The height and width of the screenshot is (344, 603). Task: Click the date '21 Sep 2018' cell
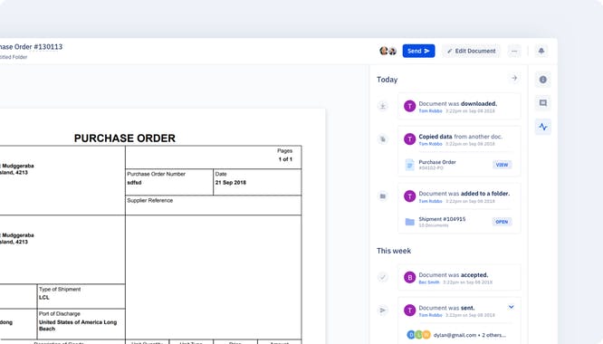pos(257,182)
